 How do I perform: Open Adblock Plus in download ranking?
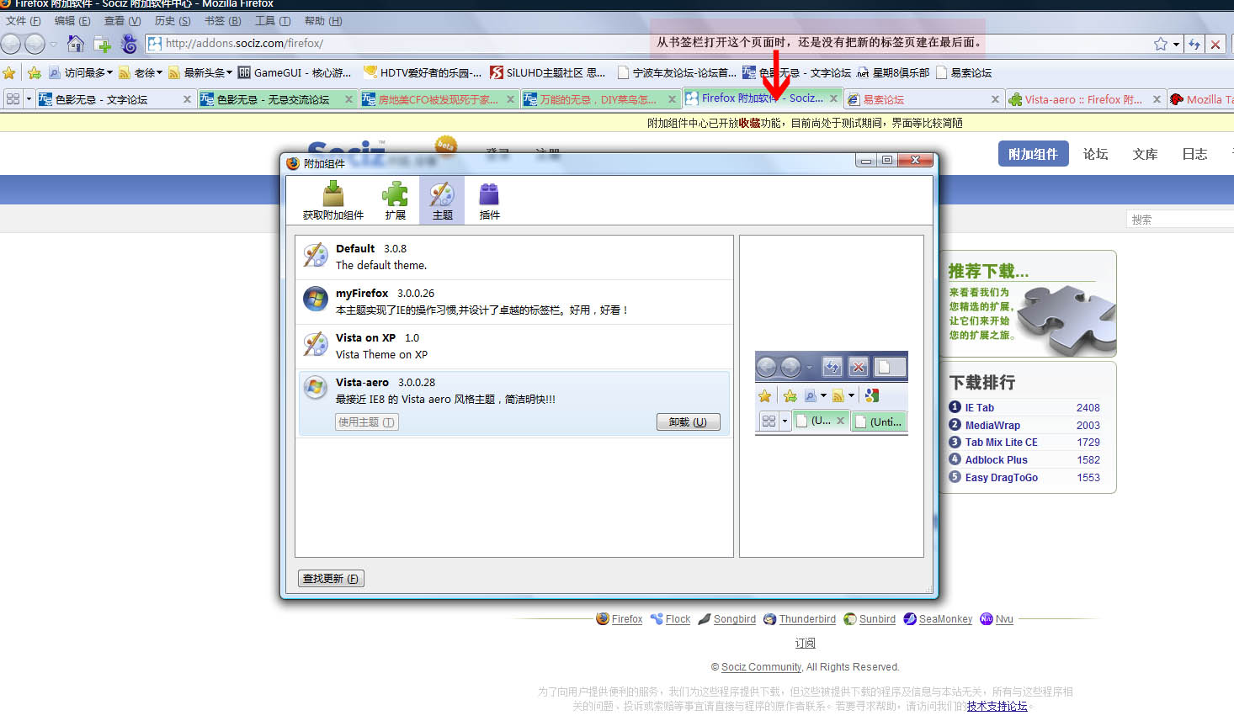pos(996,460)
